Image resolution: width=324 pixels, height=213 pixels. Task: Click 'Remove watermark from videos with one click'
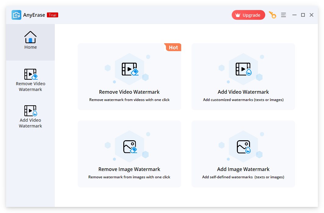[129, 100]
